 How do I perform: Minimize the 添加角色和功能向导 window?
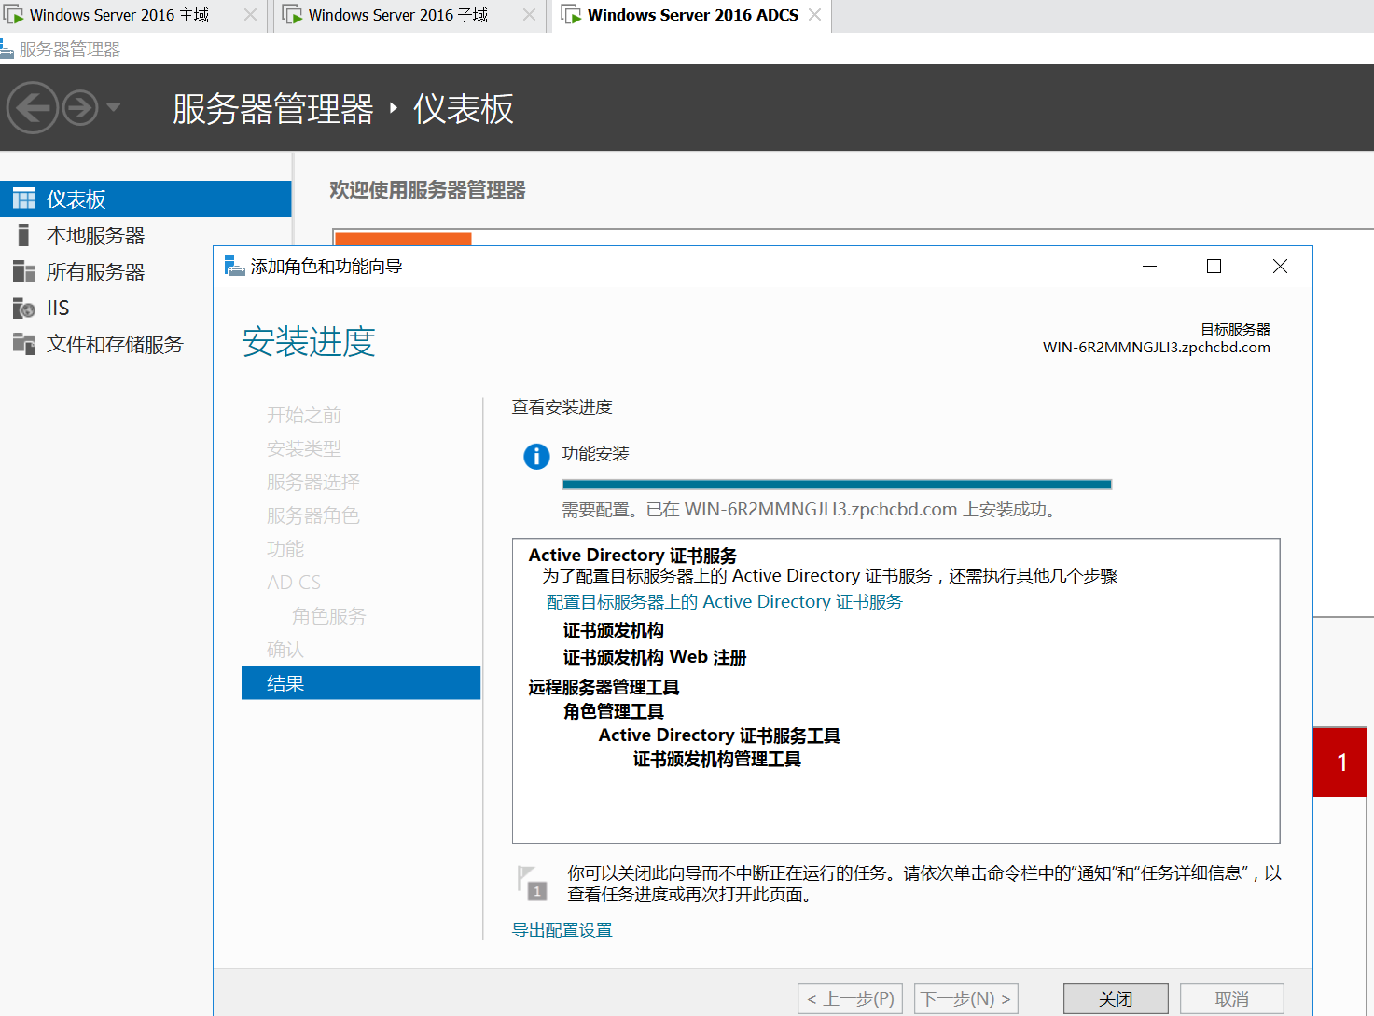[x=1150, y=267]
